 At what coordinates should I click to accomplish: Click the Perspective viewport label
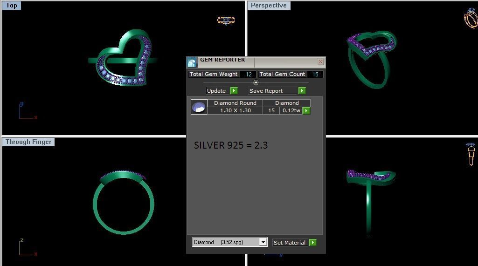269,6
